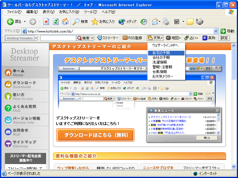Open the ツール(T) menu
Image resolution: width=238 pixels, height=178 pixels.
tap(90, 12)
